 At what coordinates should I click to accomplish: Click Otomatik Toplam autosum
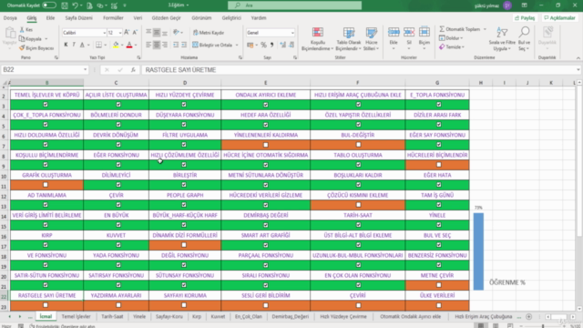[463, 29]
